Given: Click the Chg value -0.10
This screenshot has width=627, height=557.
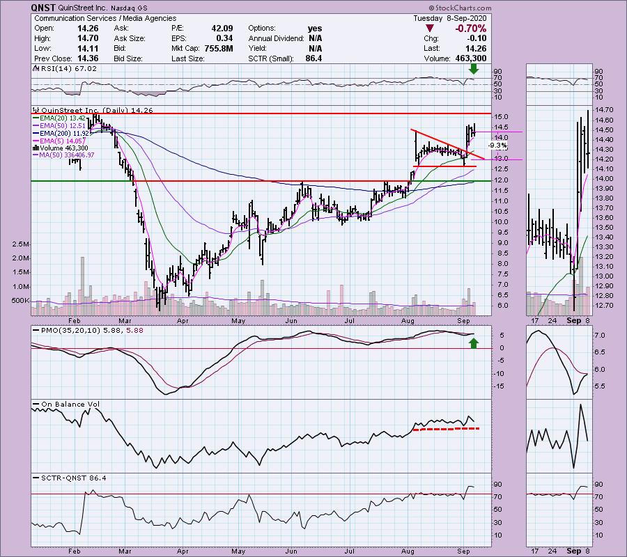Looking at the screenshot, I should click(x=477, y=38).
